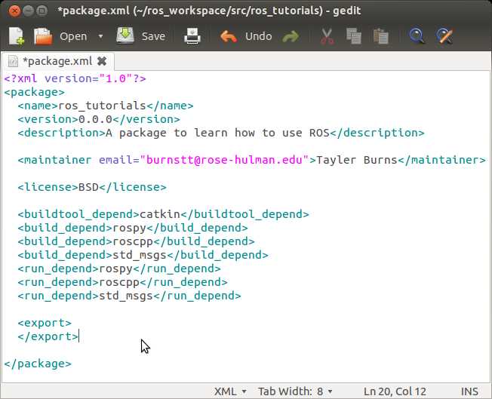This screenshot has height=399, width=492.
Task: Click the window title showing package.xml path
Action: (209, 11)
